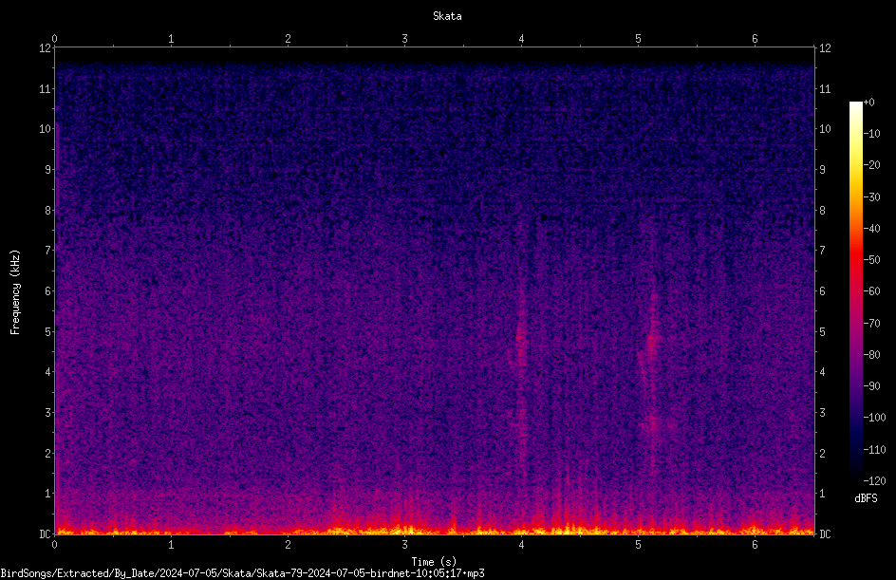
Task: Select the -110 colorbar label
Action: point(874,450)
